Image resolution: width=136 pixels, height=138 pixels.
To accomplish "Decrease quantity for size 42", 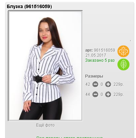I will tap(95, 84).
